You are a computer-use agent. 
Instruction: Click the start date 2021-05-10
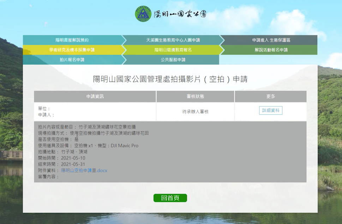click(x=73, y=158)
